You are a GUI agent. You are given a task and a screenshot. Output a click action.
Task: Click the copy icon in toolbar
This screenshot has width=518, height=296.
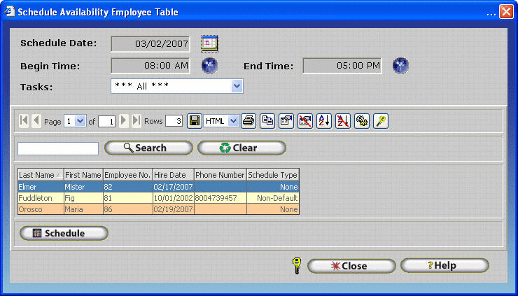coord(267,121)
